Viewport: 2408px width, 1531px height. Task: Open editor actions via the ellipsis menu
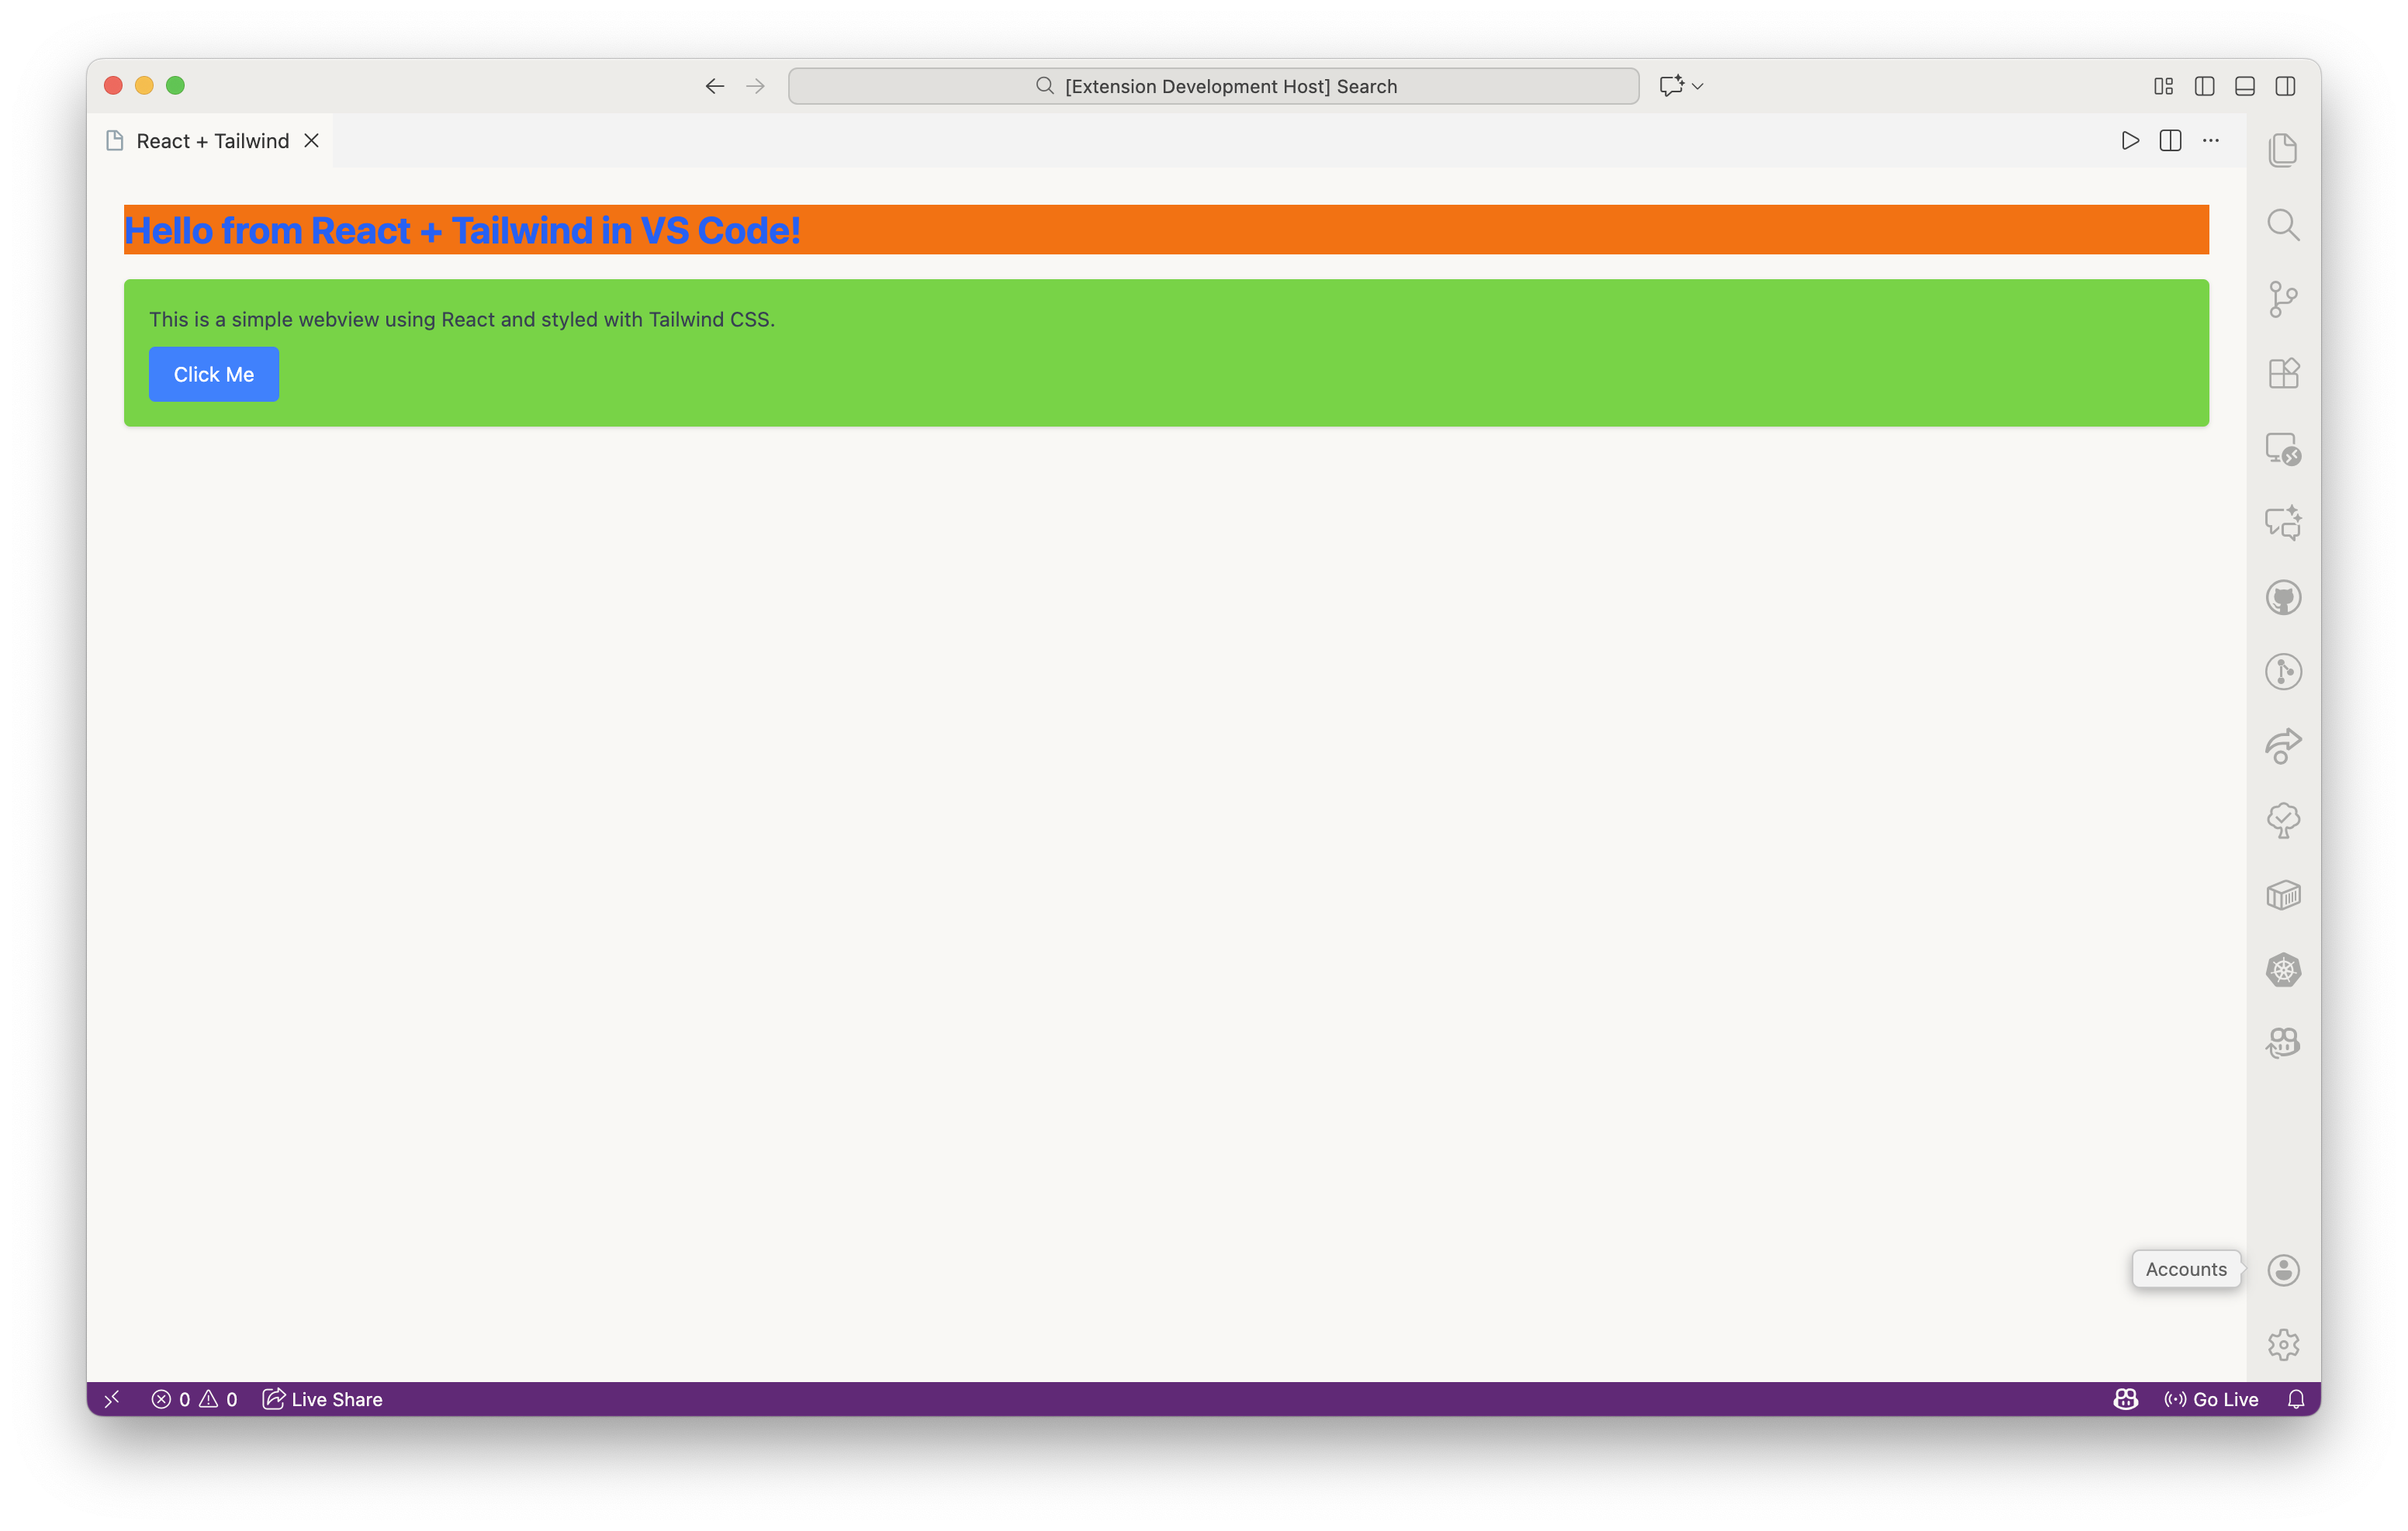(x=2210, y=140)
